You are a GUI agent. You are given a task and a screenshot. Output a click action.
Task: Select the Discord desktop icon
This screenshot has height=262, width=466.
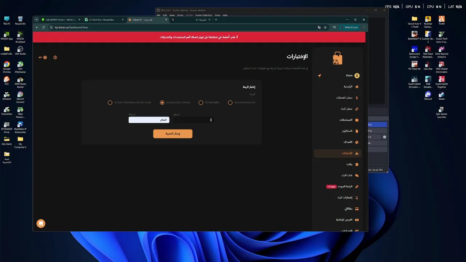point(428,96)
